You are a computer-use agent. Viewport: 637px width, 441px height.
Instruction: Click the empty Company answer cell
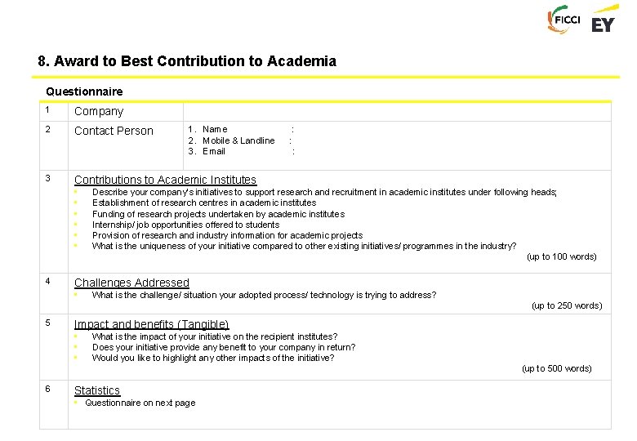pyautogui.click(x=397, y=111)
